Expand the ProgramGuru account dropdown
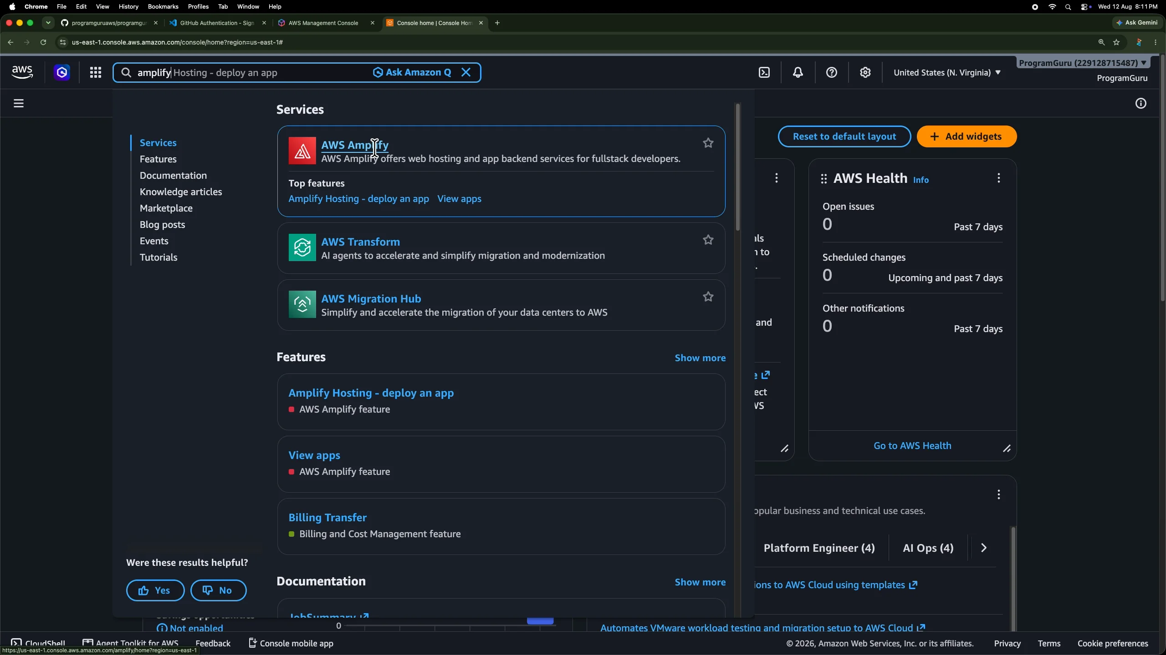The image size is (1166, 655). click(1083, 63)
